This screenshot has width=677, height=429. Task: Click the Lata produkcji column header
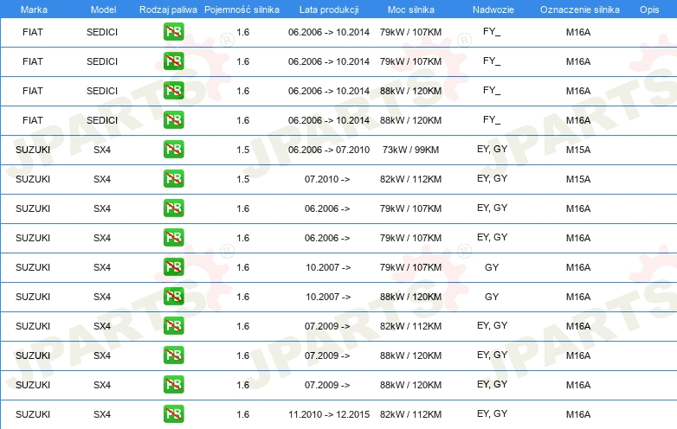coord(329,10)
